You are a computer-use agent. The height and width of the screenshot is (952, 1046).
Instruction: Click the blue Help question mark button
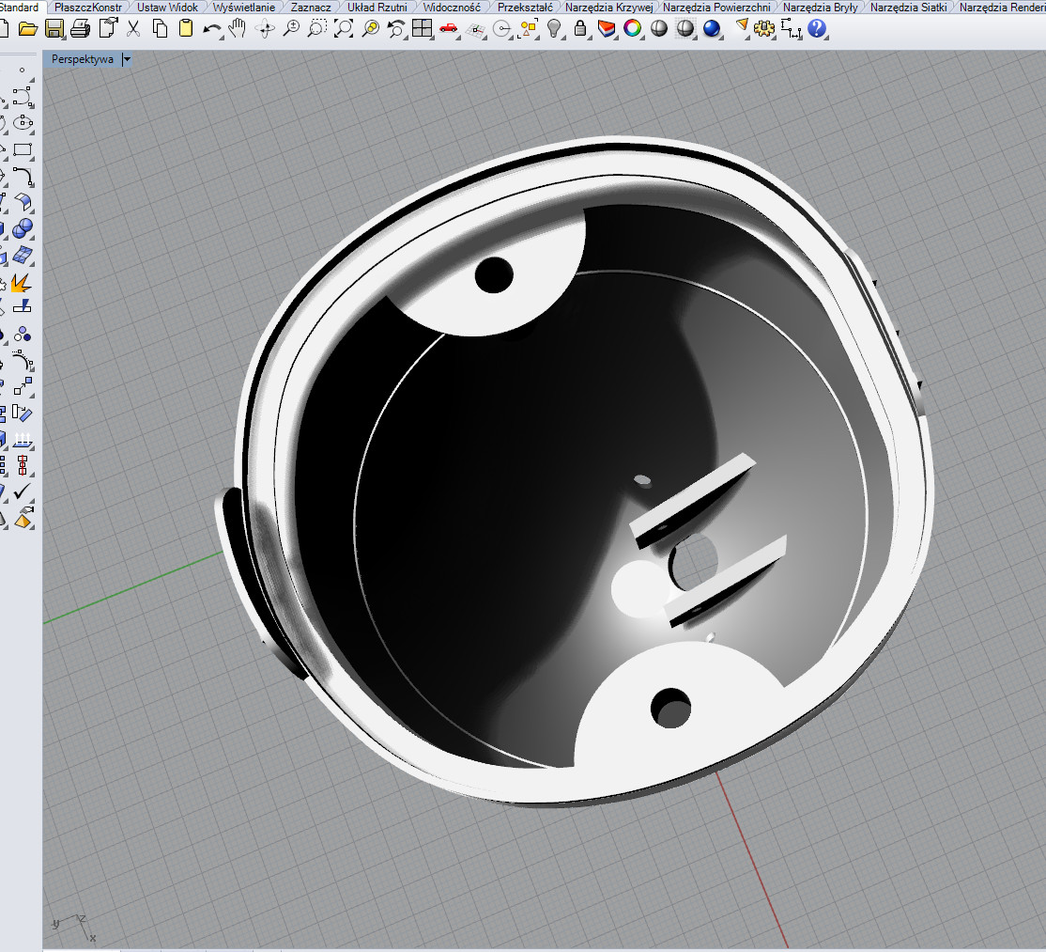pyautogui.click(x=816, y=29)
